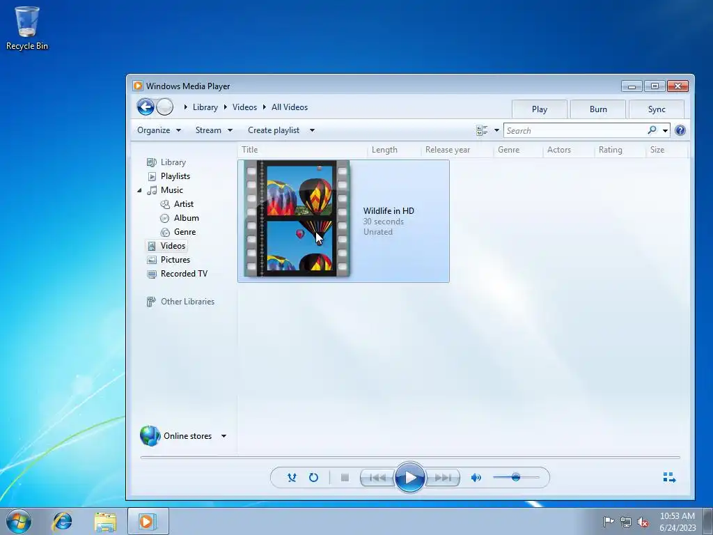Click the Library breadcrumb

pos(205,107)
